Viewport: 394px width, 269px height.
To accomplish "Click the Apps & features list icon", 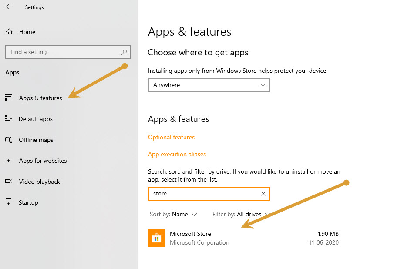I will [x=9, y=98].
